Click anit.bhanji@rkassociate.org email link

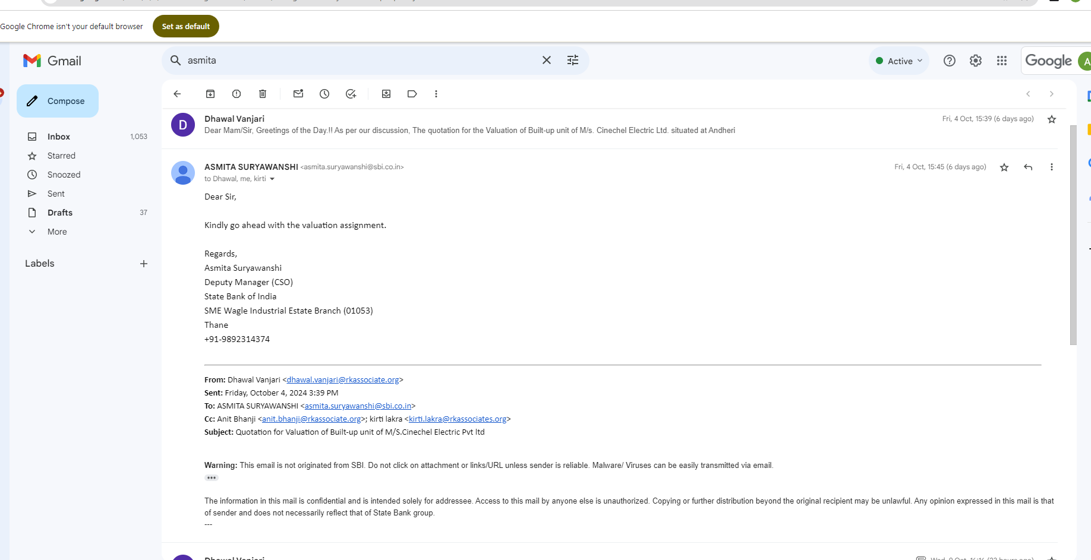[311, 419]
